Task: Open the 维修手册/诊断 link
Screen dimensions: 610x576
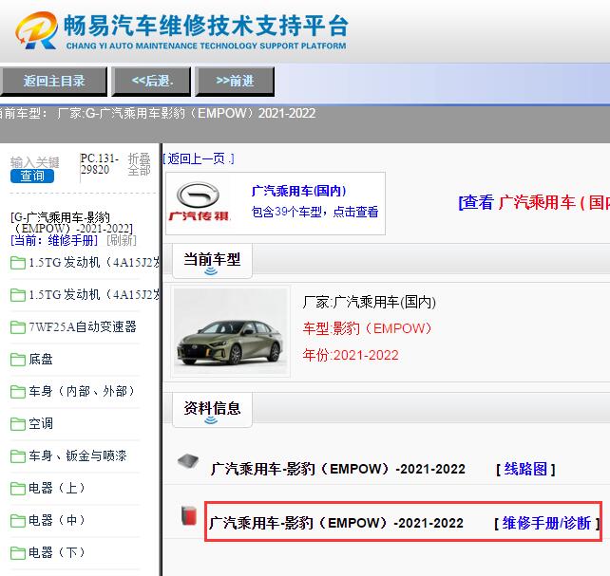Action: coord(546,523)
